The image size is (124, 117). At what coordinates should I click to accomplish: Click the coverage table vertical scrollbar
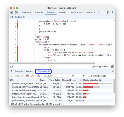click(x=114, y=86)
